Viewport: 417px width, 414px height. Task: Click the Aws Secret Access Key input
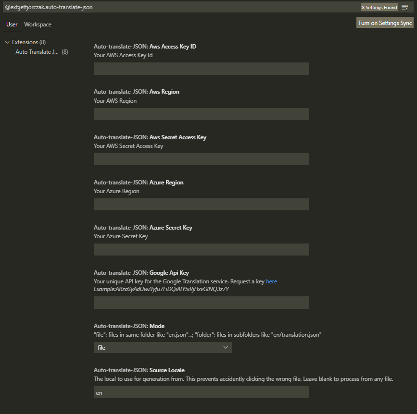pos(202,159)
